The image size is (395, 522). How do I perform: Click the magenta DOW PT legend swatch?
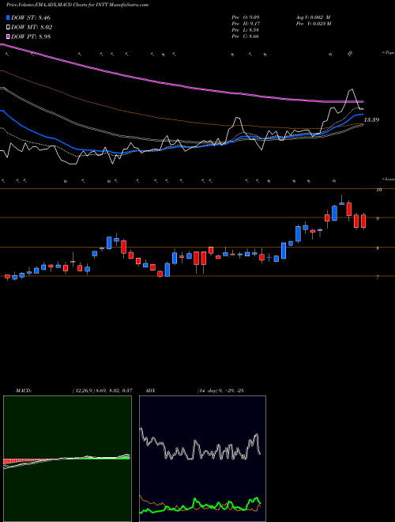pos(8,37)
